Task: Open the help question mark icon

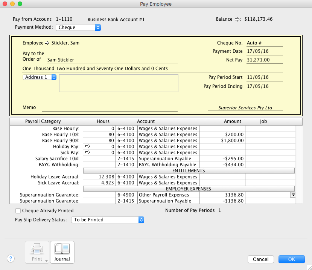Action: (11, 259)
